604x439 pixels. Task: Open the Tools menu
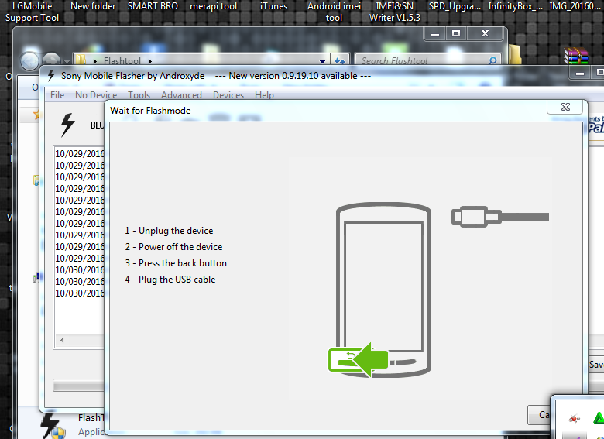pos(139,95)
